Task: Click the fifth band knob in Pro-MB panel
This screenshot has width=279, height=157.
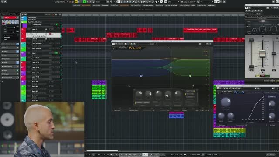Action: point(177,94)
